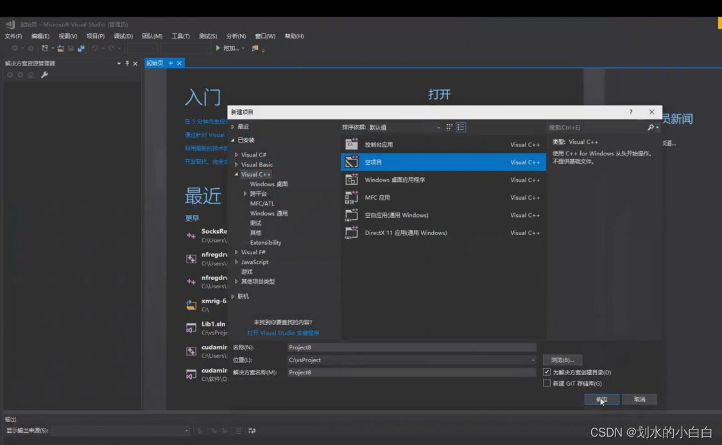The image size is (722, 445).
Task: Click the find in files toolbar icon
Action: pyautogui.click(x=255, y=48)
